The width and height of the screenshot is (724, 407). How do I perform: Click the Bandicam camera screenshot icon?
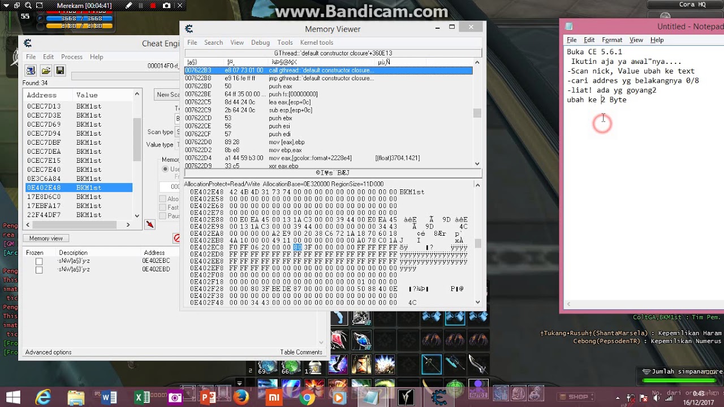[167, 6]
